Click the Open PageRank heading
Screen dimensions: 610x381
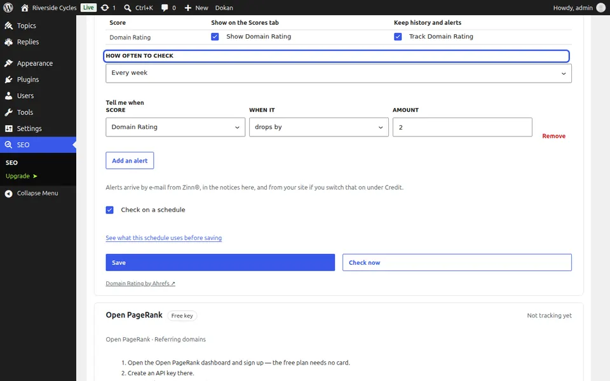coord(134,315)
